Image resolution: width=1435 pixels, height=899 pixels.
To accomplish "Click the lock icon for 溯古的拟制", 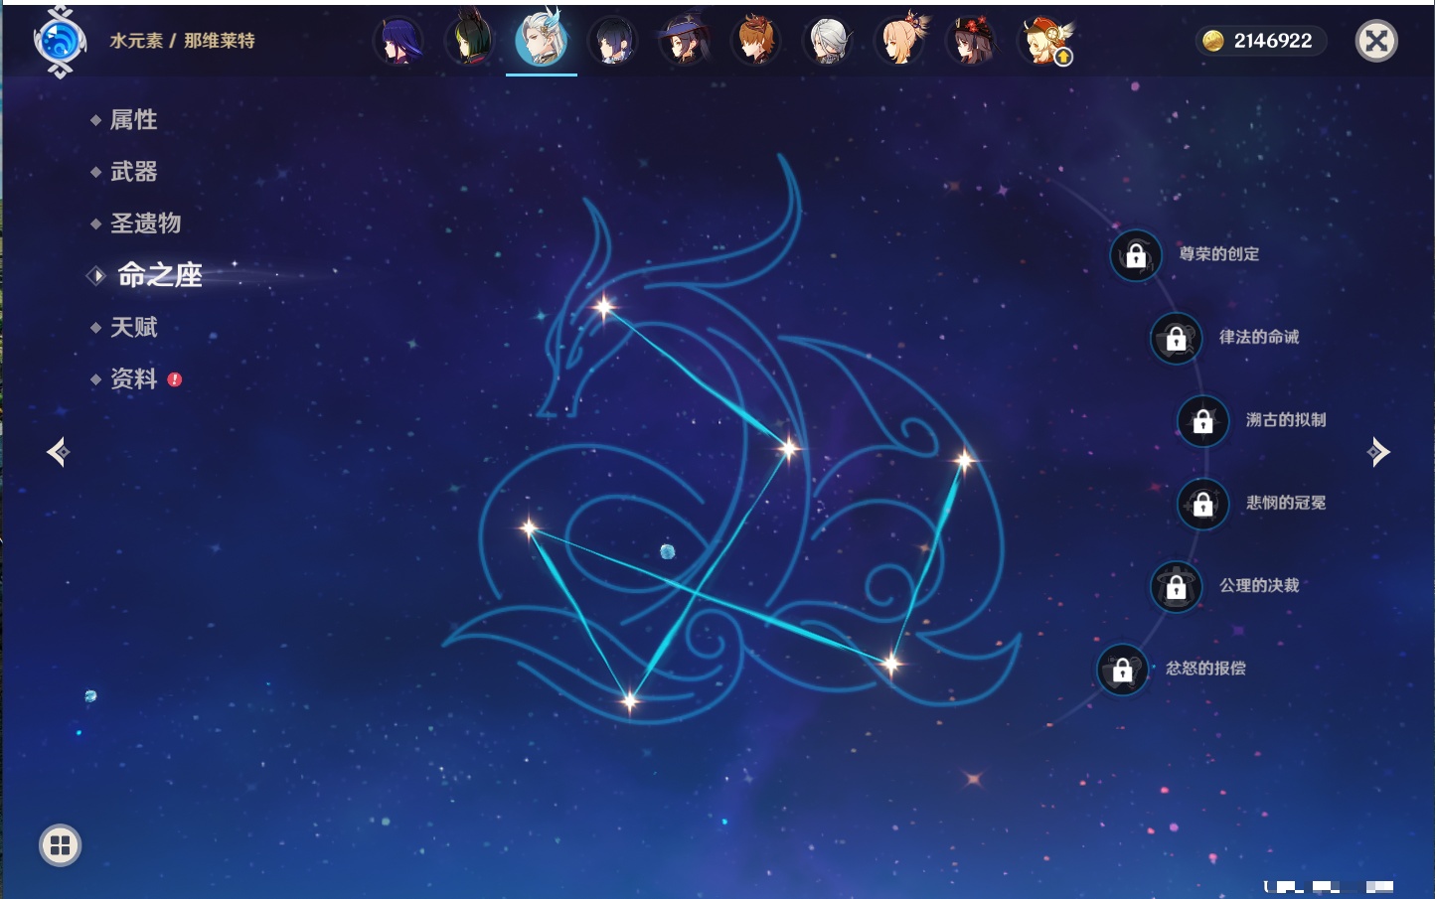I will (x=1202, y=420).
